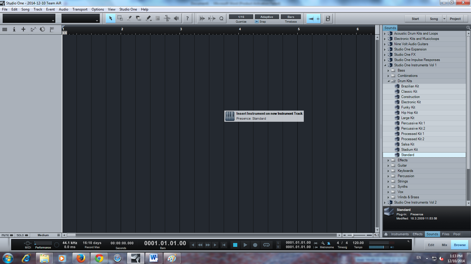Toggle autoscroll button

311,18
